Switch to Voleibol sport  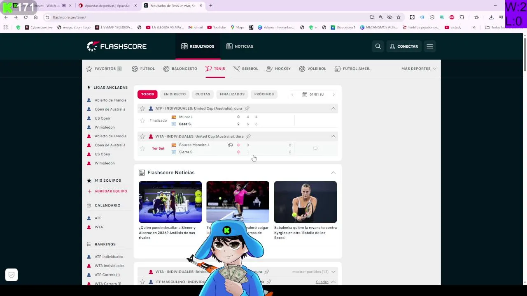(312, 69)
